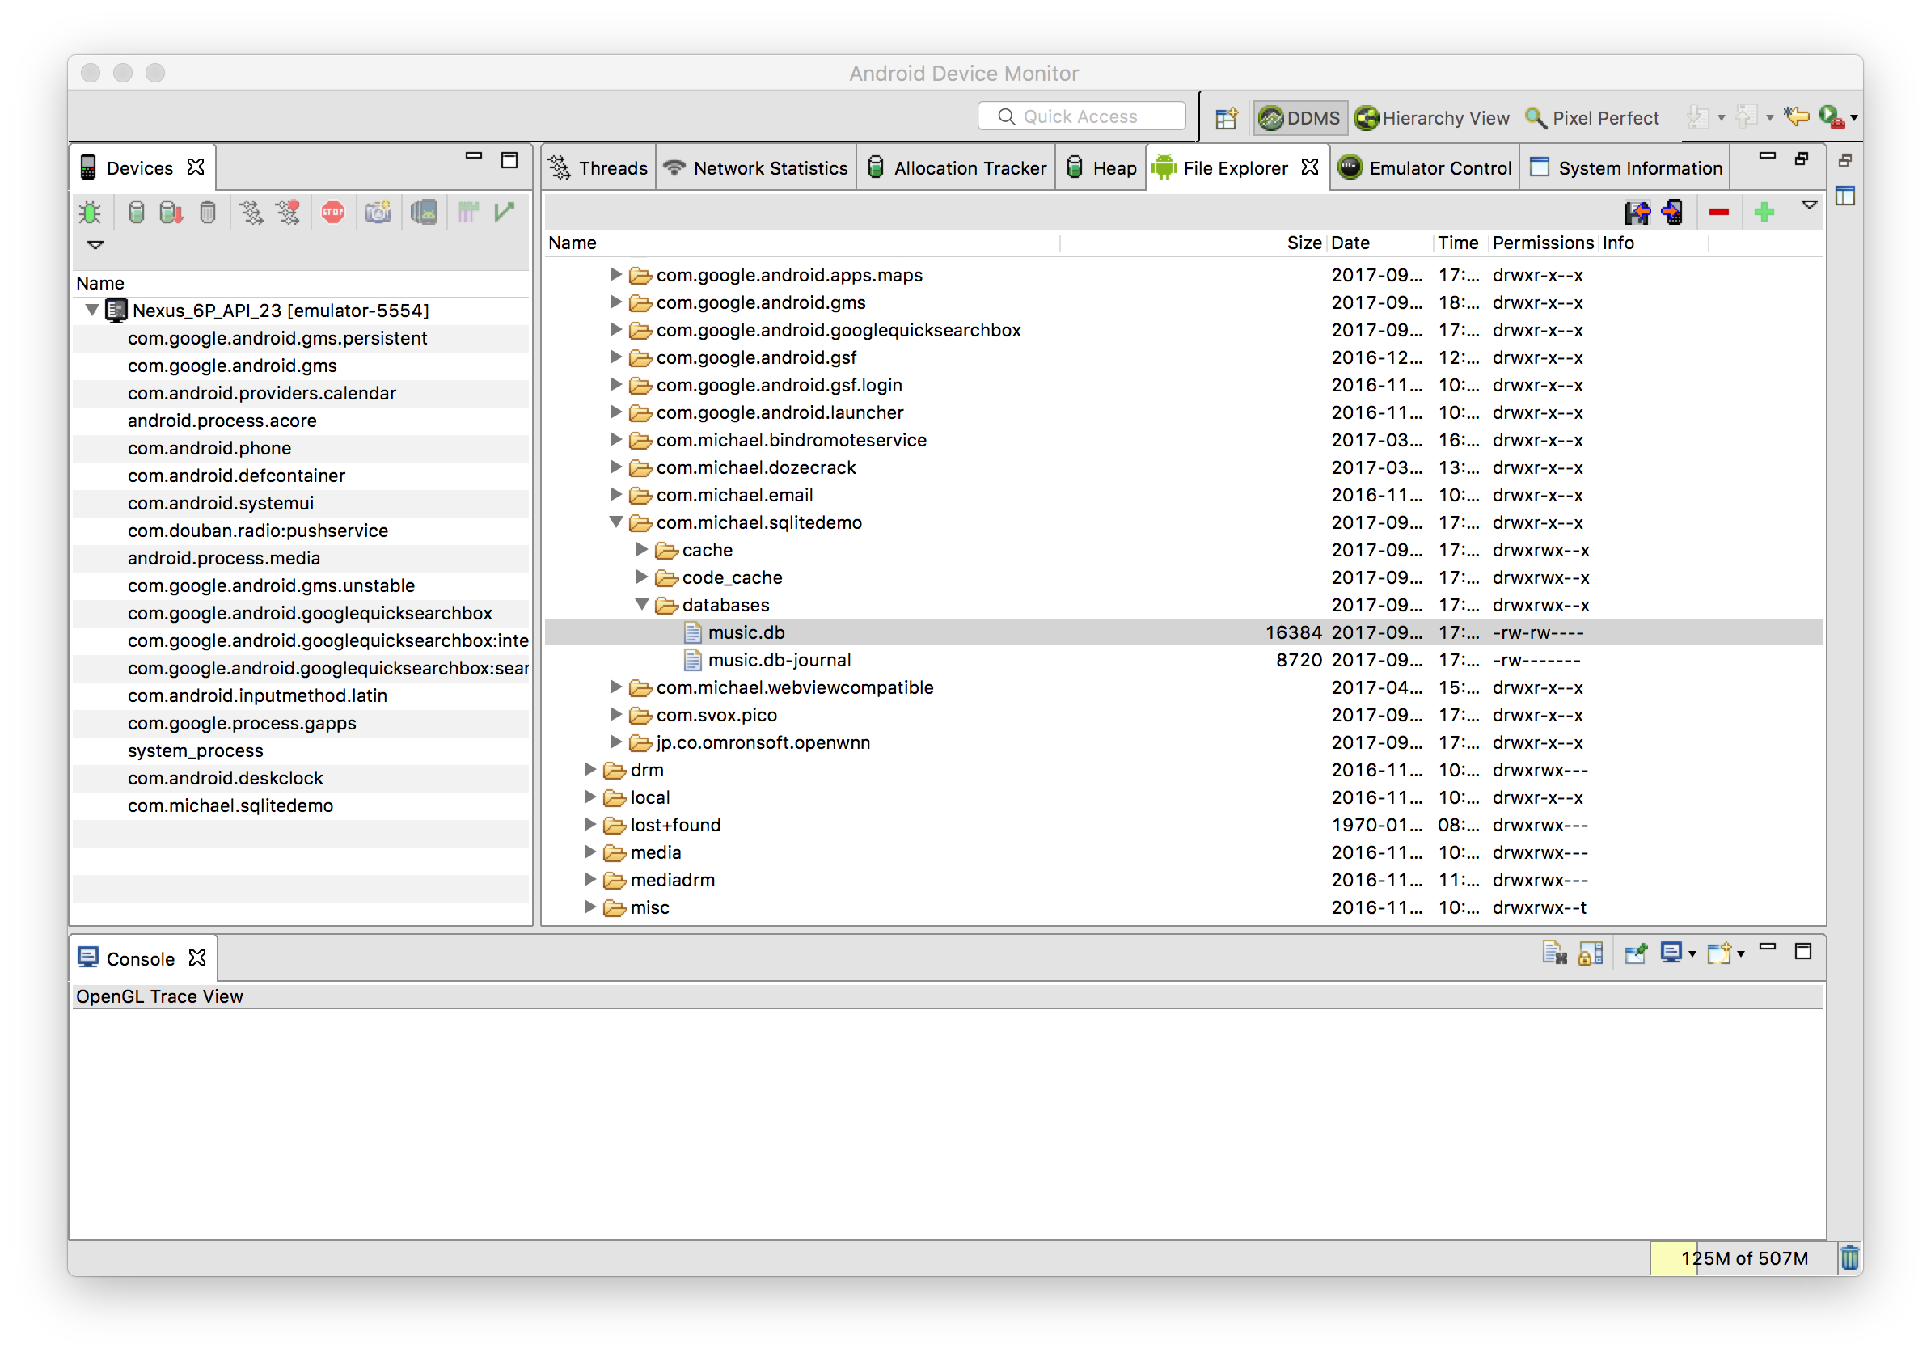Open File Explorer view menu dropdown
Viewport: 1931px width, 1357px height.
coord(1808,205)
